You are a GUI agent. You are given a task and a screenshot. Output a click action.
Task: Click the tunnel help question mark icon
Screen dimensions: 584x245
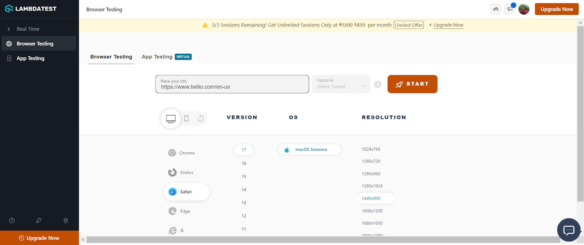[378, 84]
